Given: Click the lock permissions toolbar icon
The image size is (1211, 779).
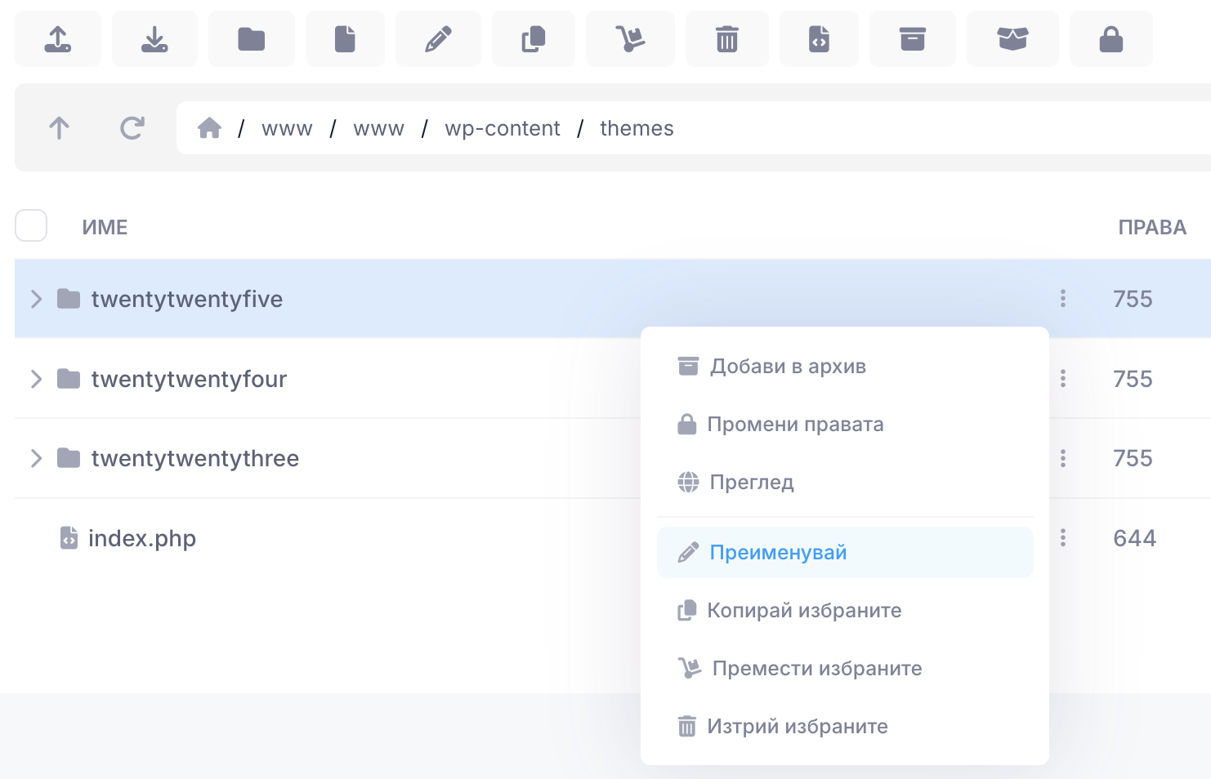Looking at the screenshot, I should click(x=1111, y=39).
